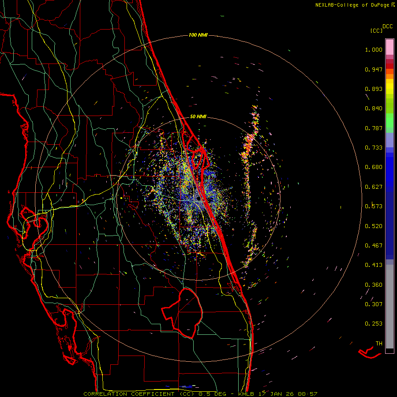Click the 0.307 legend value
The height and width of the screenshot is (397, 397).
(x=374, y=304)
